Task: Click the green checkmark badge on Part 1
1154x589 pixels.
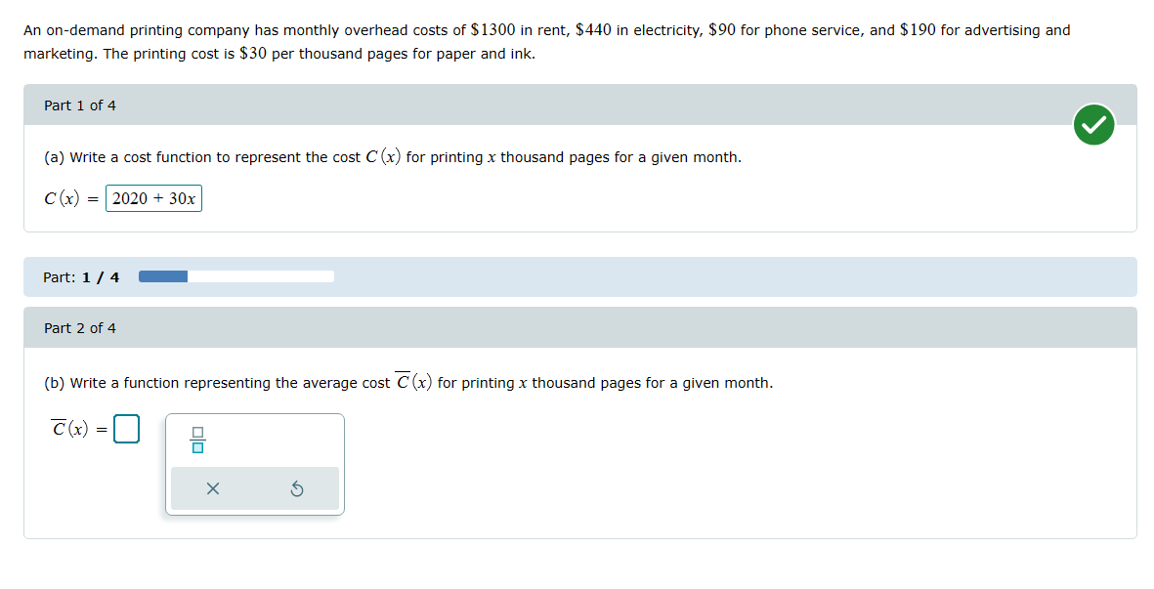Action: [1093, 125]
